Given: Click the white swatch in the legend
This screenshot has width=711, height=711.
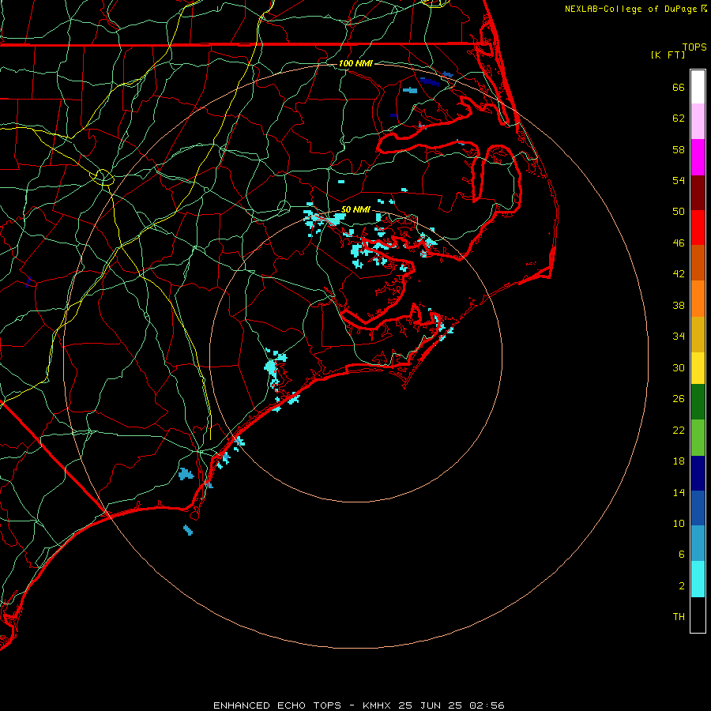Looking at the screenshot, I should pos(698,87).
